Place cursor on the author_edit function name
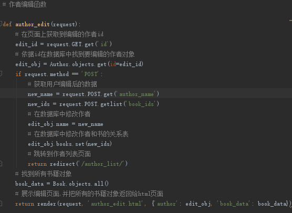Image resolution: width=292 pixels, height=213 pixels. coord(33,24)
